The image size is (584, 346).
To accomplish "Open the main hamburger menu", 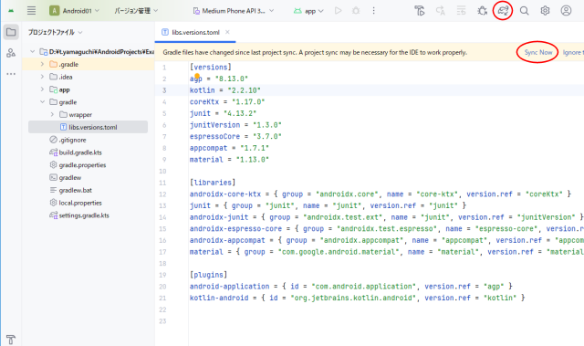I will pyautogui.click(x=31, y=11).
